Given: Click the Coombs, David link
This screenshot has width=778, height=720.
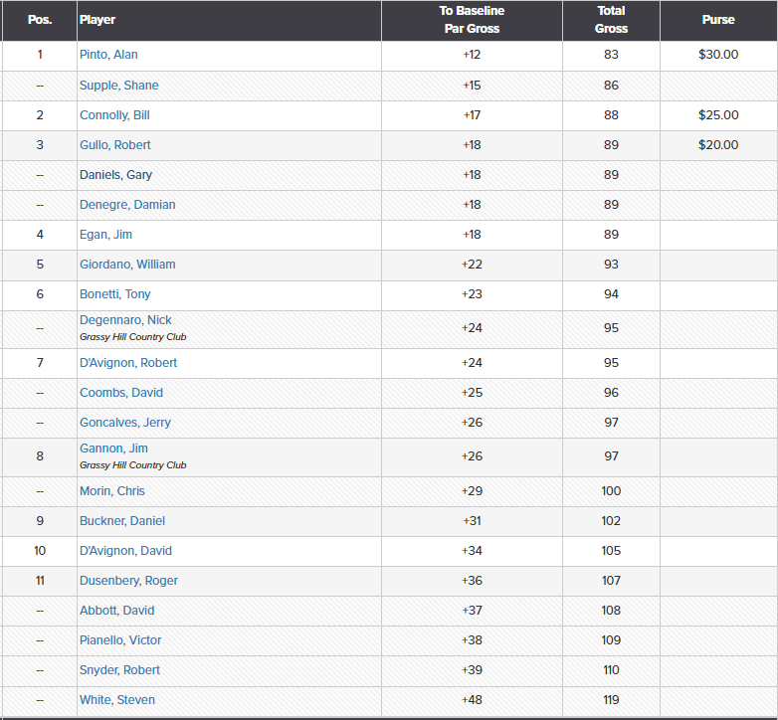Looking at the screenshot, I should [x=121, y=393].
